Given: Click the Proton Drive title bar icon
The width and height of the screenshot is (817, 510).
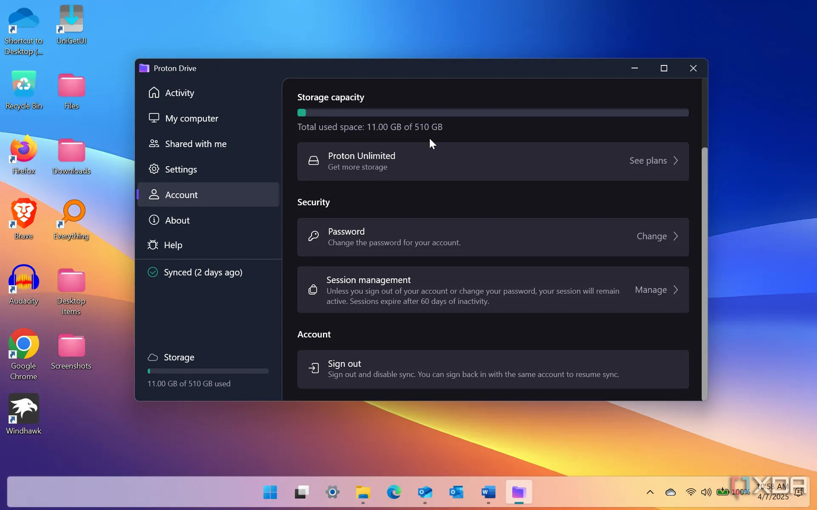Looking at the screenshot, I should 144,68.
